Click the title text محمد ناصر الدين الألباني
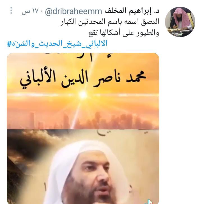 [83, 79]
